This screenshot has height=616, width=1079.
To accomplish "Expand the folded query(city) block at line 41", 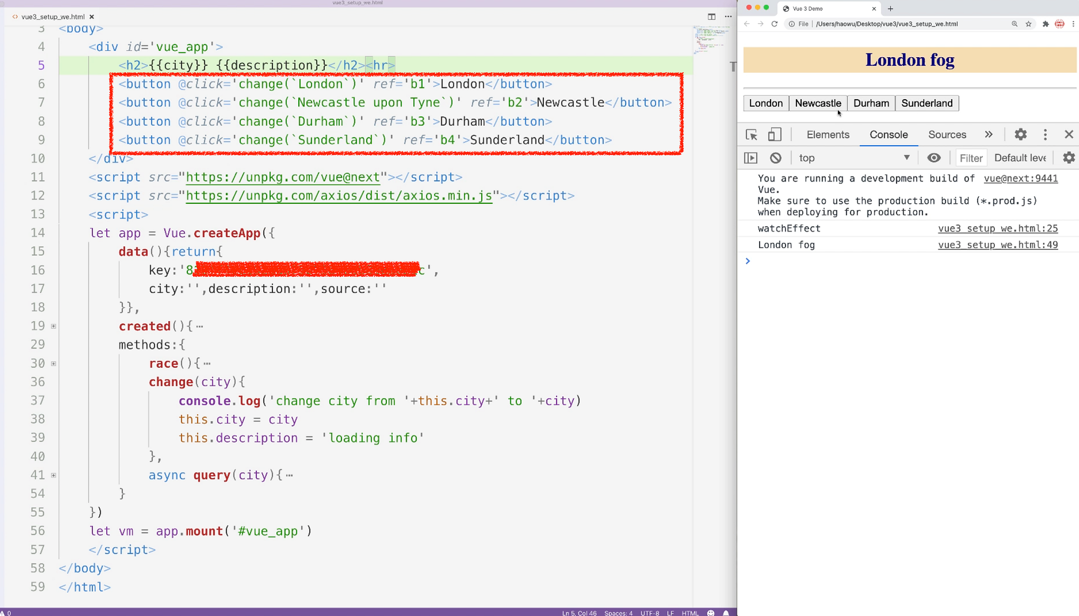I will pos(53,475).
